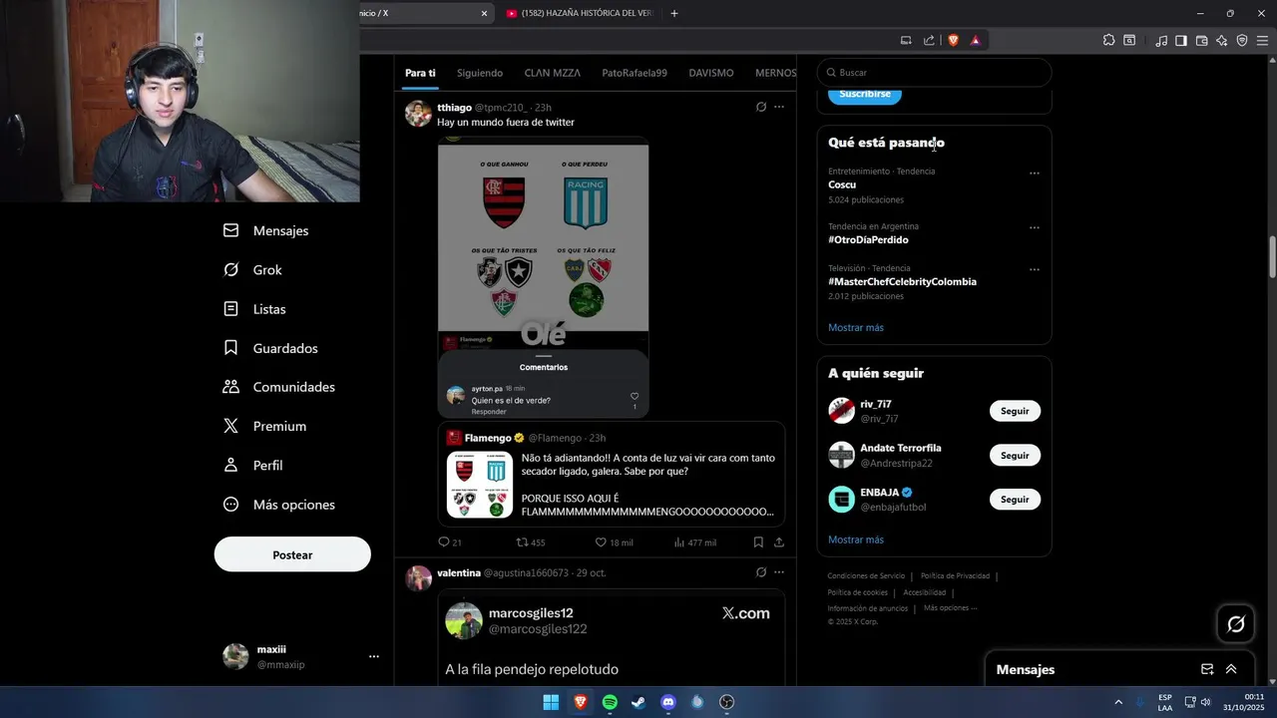Screen dimensions: 1277x718
Task: Open the YouTube HAZAÑA HISTÓRICA browser tab
Action: point(580,13)
